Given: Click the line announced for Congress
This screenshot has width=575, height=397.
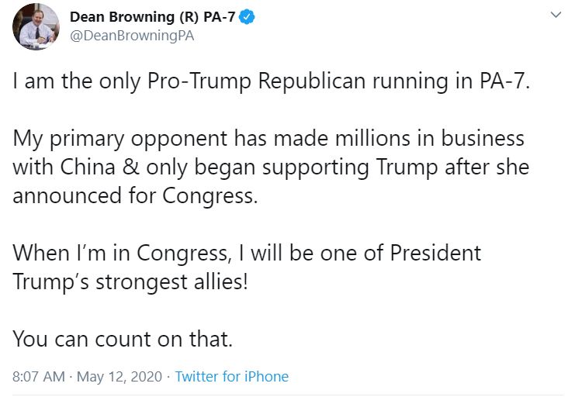Looking at the screenshot, I should 133,195.
